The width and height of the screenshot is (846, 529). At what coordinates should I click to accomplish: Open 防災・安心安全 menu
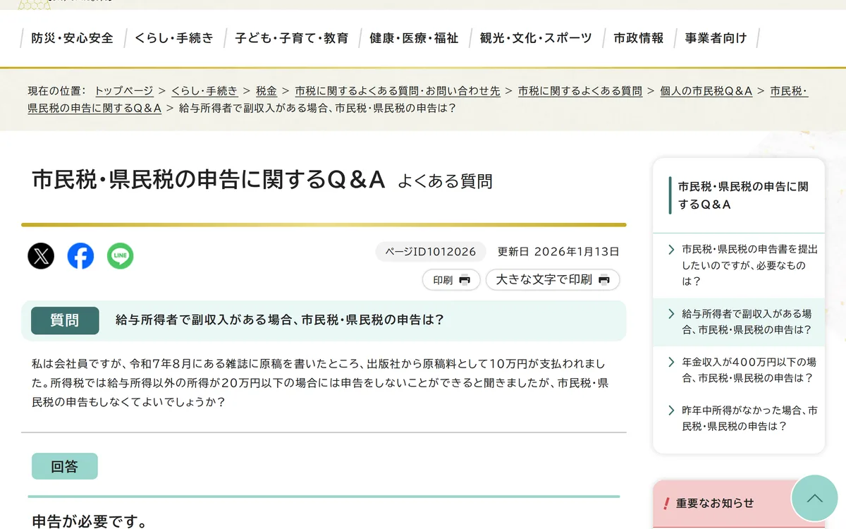72,38
